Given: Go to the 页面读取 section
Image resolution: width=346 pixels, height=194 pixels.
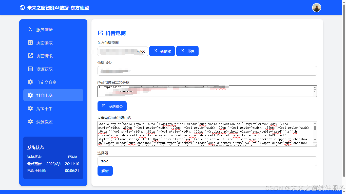Looking at the screenshot, I should [53, 43].
